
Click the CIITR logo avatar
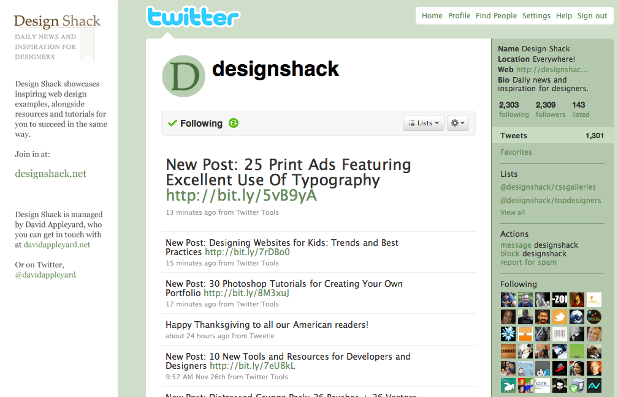(543, 385)
